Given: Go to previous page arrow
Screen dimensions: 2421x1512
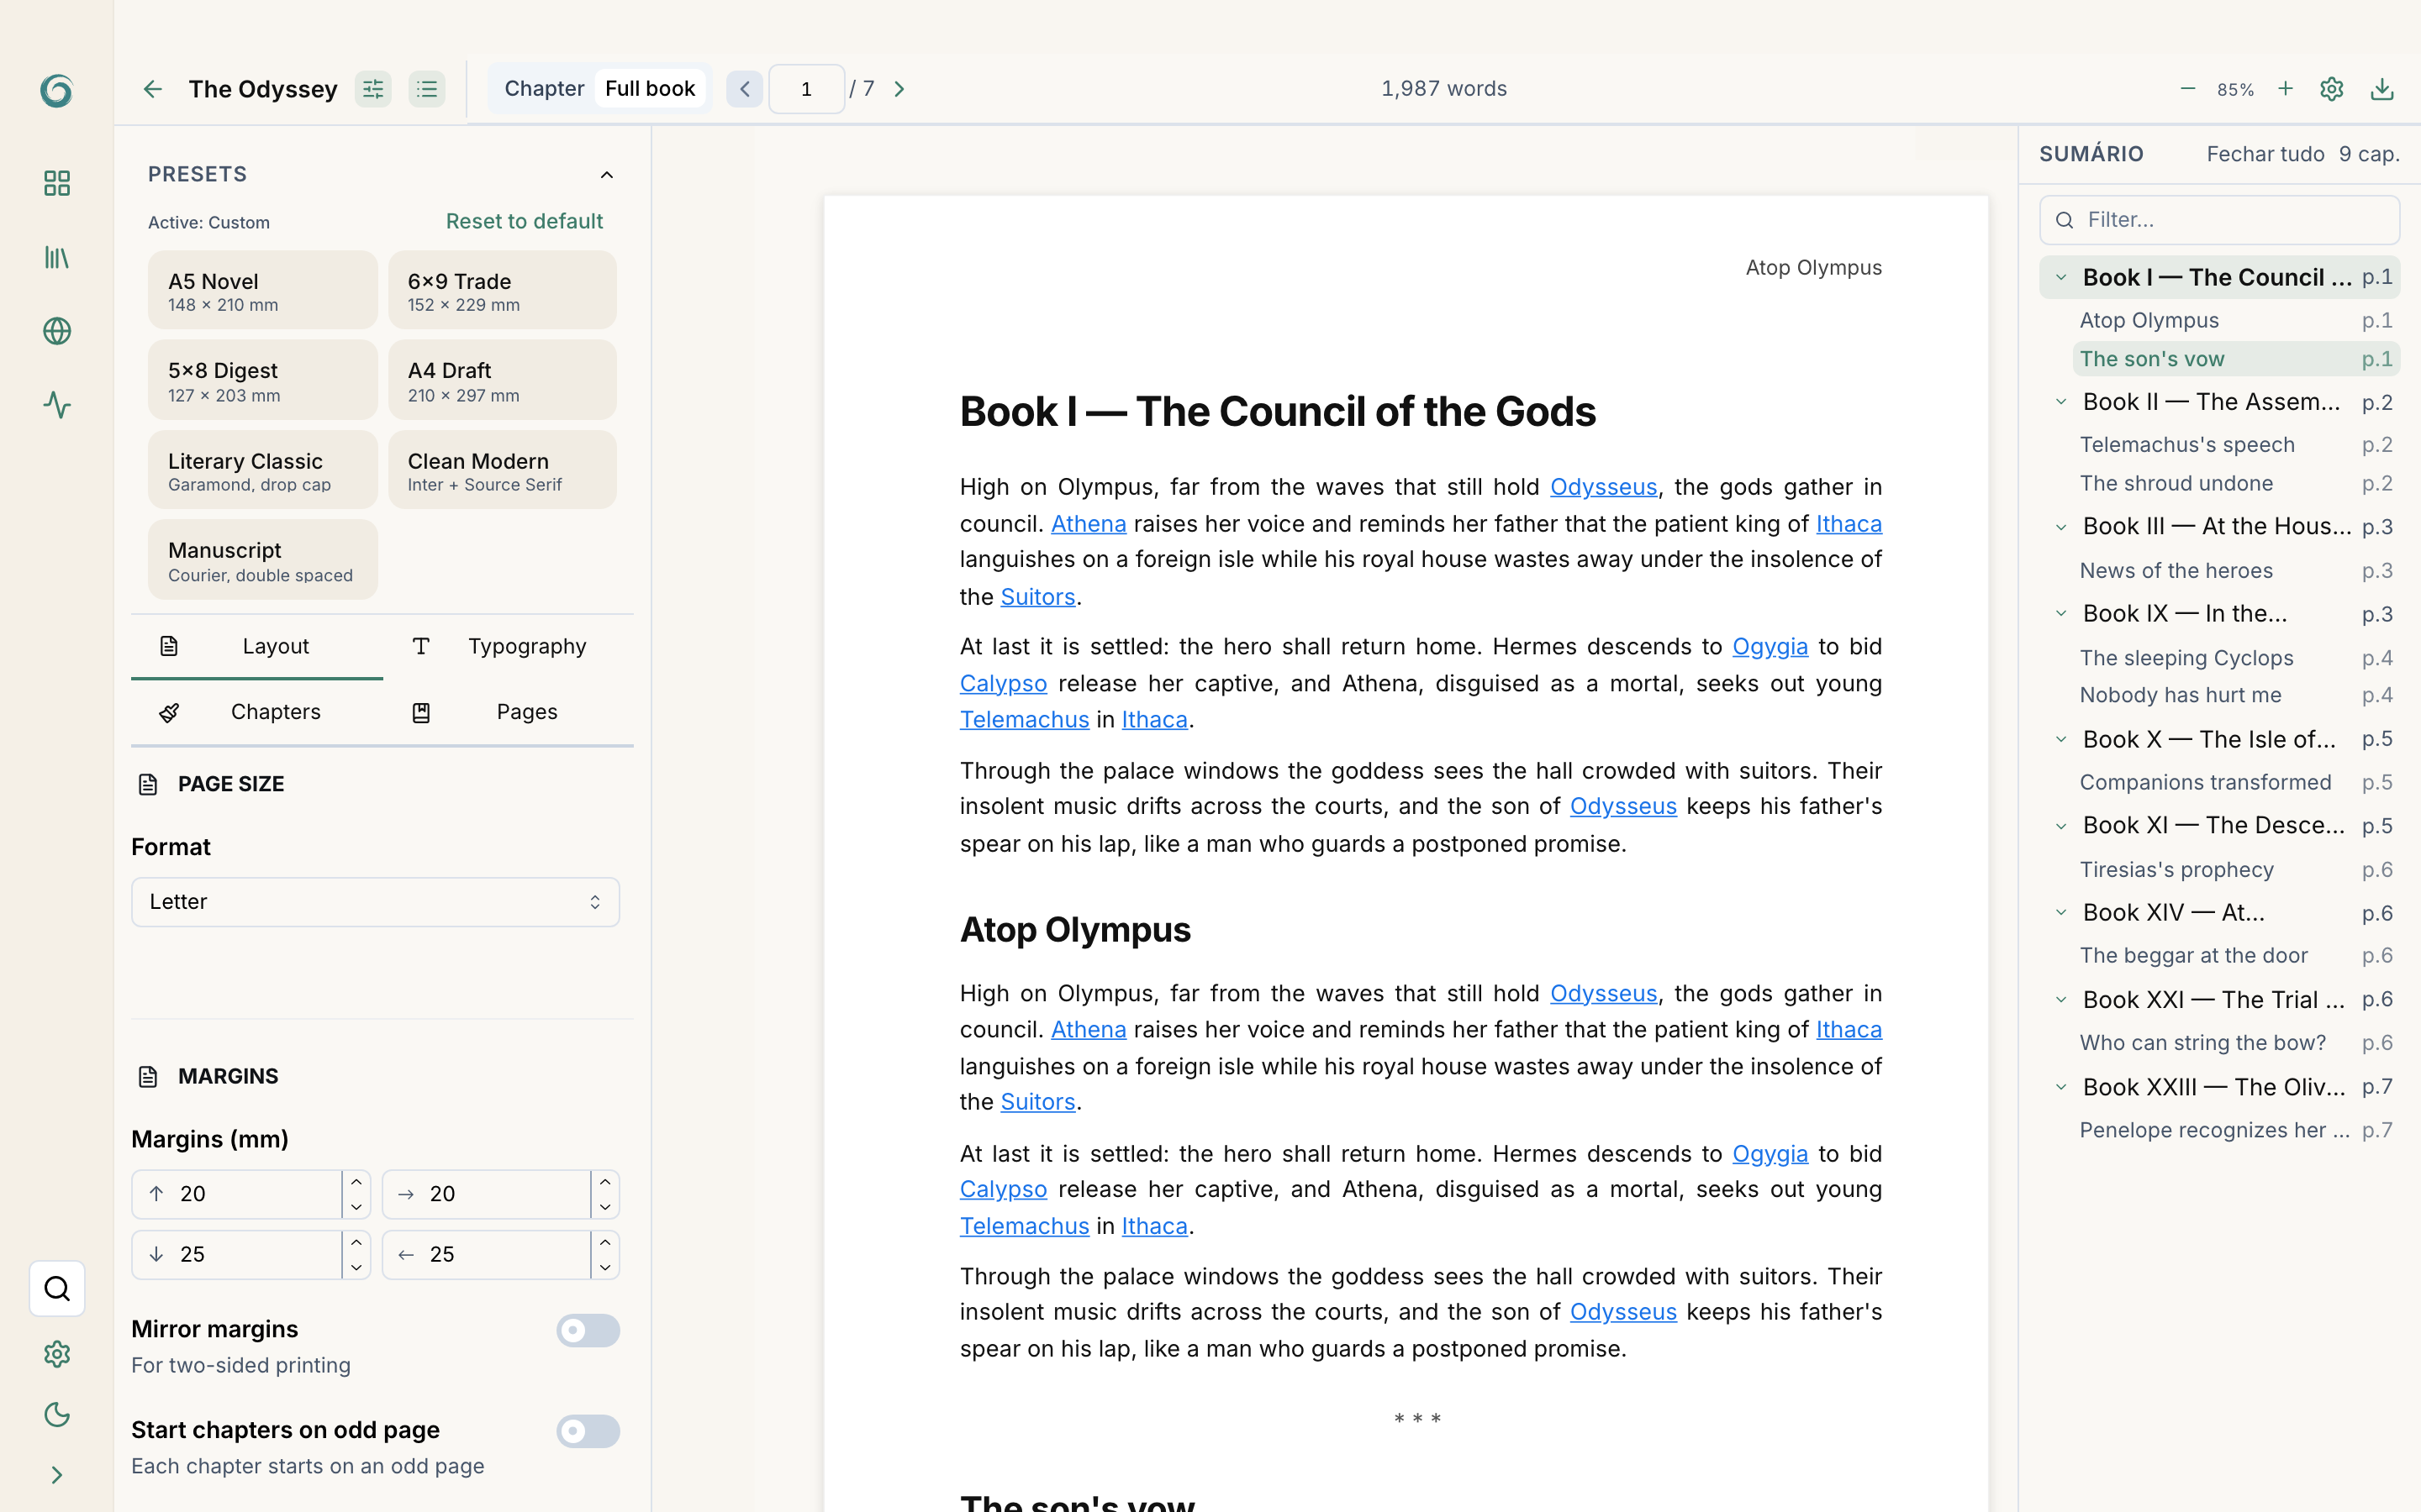Looking at the screenshot, I should tap(744, 89).
